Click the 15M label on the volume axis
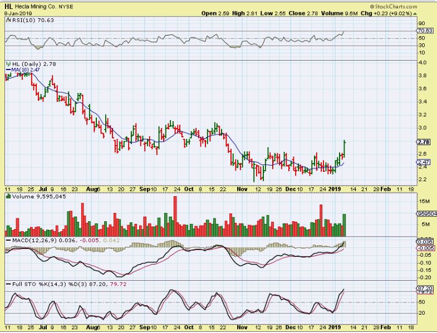This screenshot has width=437, height=333. click(423, 201)
